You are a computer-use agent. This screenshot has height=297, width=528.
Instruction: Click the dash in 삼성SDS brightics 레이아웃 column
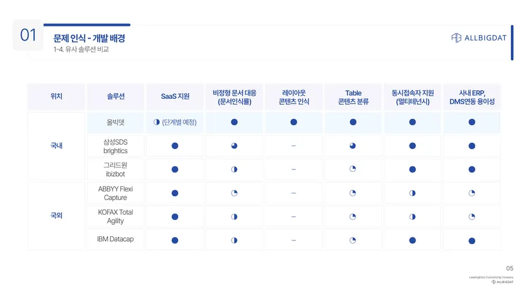[293, 146]
